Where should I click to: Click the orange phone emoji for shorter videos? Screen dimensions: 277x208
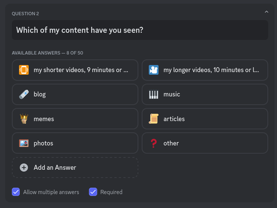point(24,70)
